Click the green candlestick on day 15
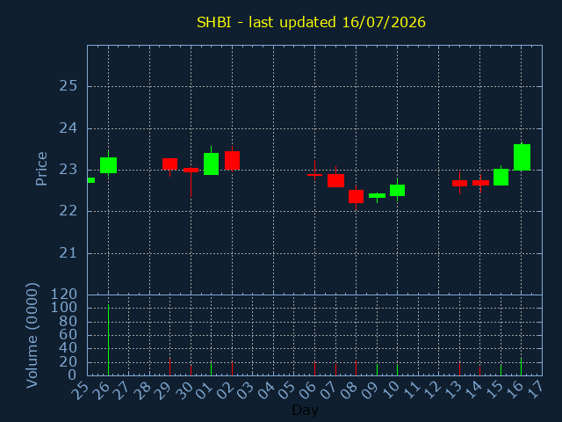 tap(501, 177)
